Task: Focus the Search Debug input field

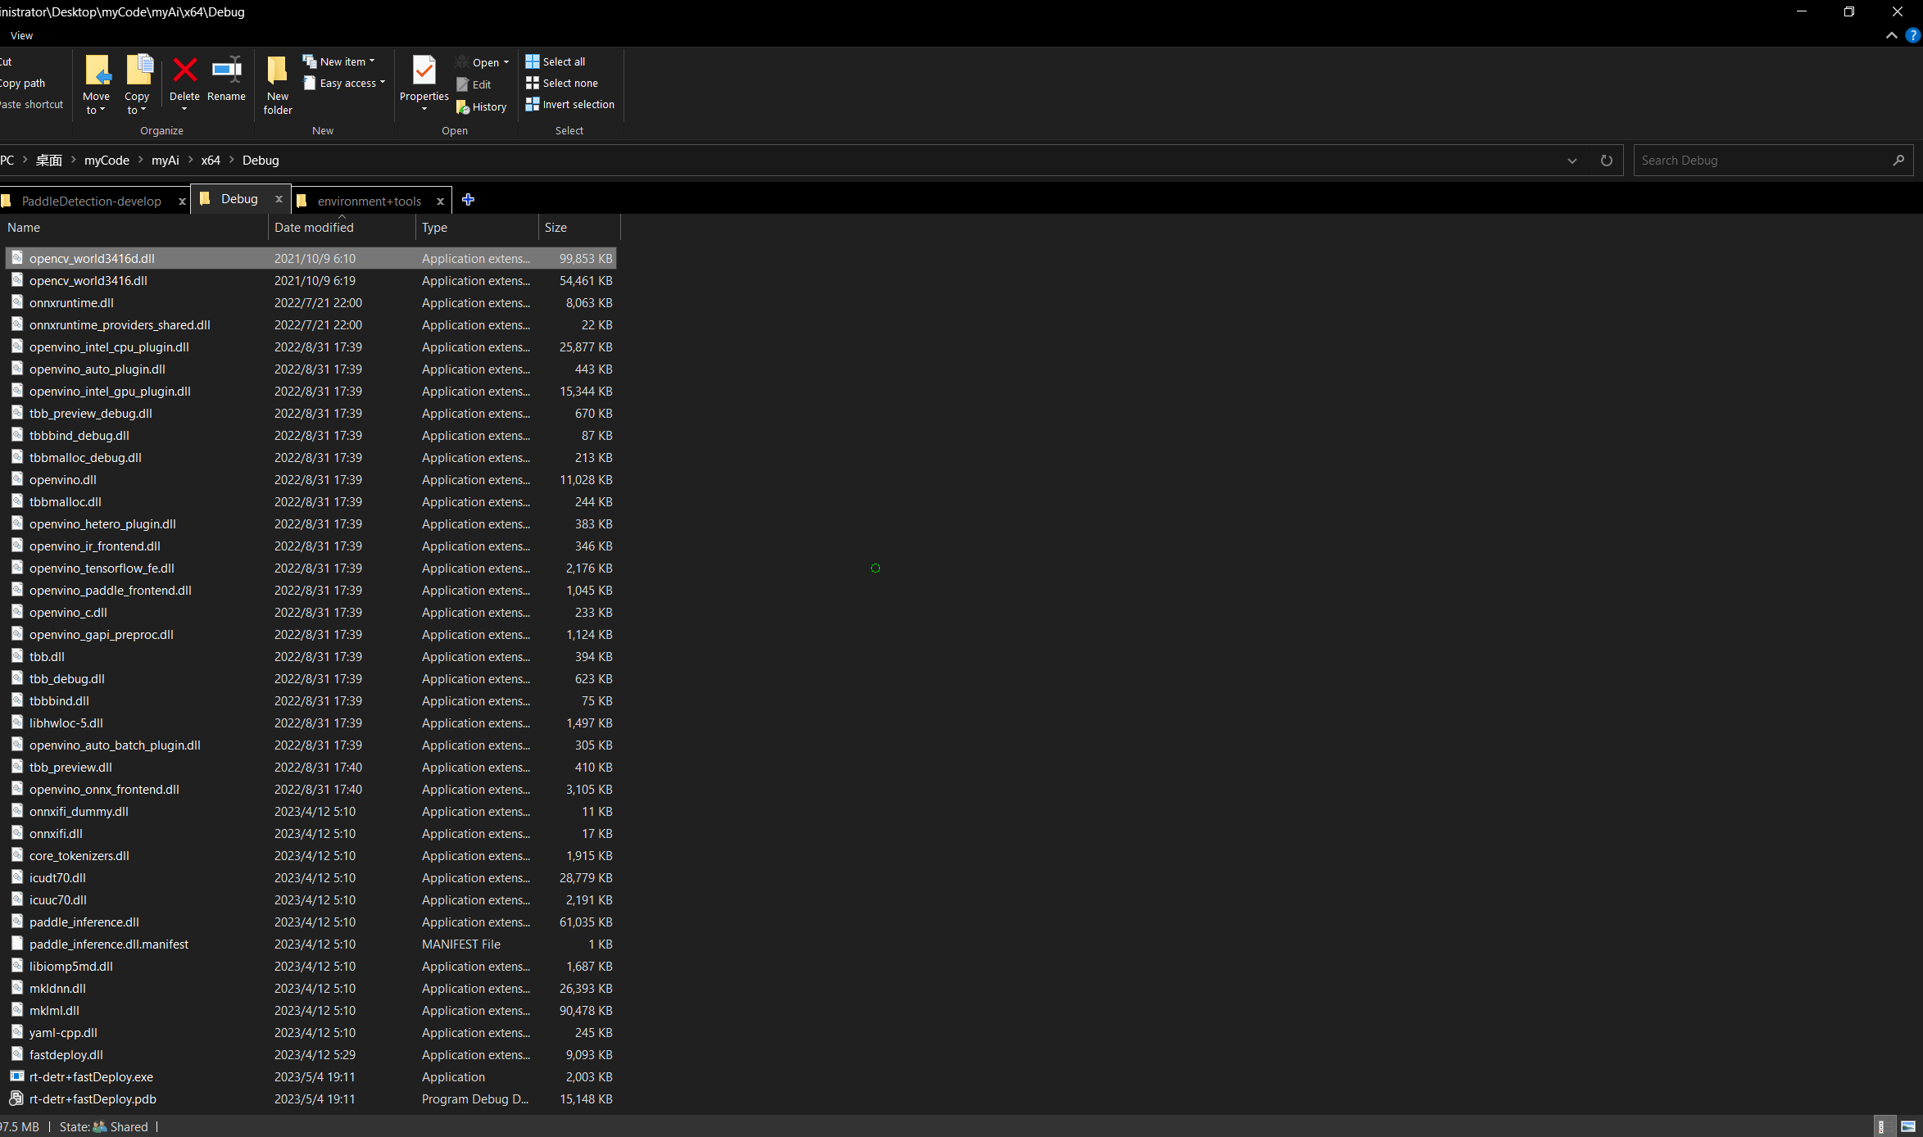Action: (x=1762, y=161)
